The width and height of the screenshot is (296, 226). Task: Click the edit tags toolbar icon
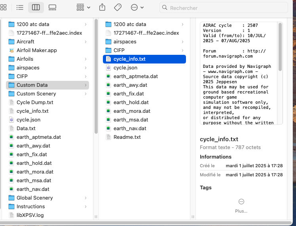(118, 7)
